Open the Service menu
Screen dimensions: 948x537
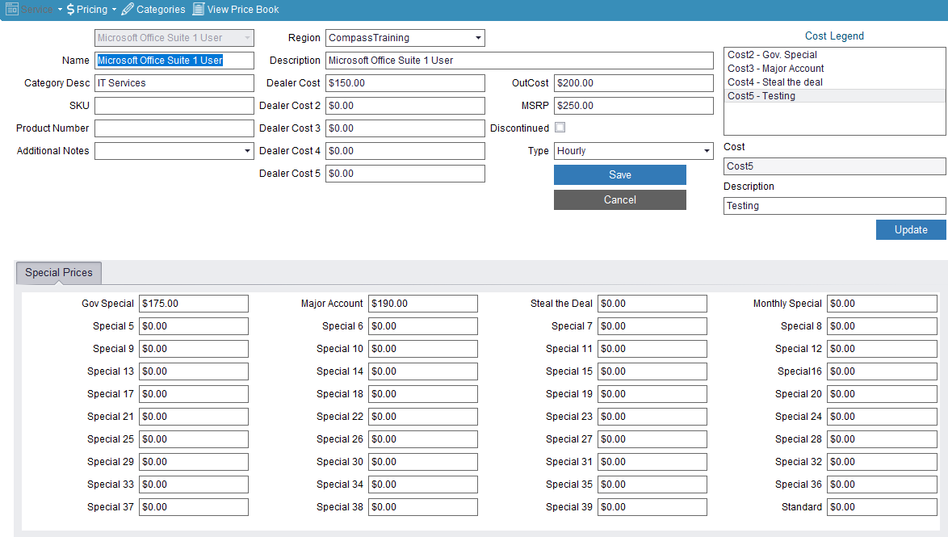34,9
